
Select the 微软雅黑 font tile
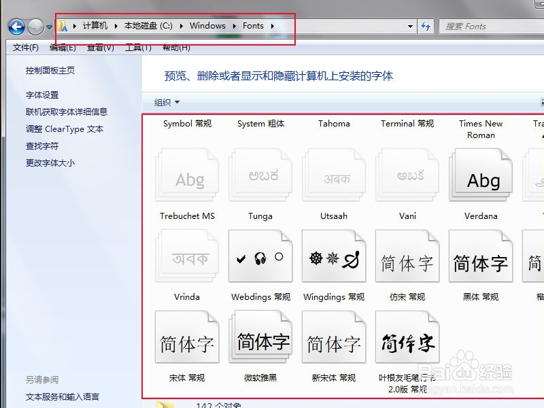click(x=260, y=338)
